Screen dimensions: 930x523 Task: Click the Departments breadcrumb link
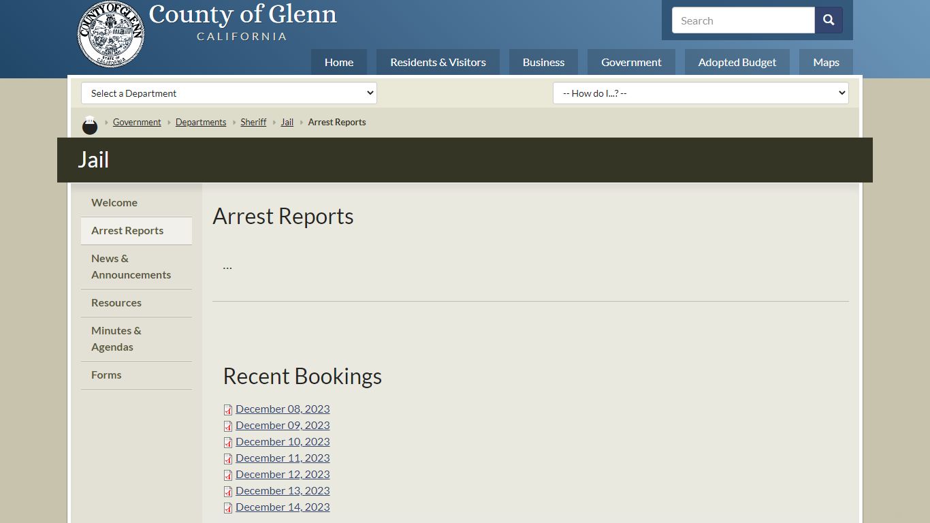pos(201,122)
